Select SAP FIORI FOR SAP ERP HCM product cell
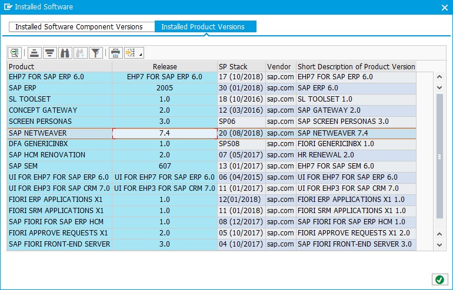This screenshot has height=290, width=453. [59, 222]
